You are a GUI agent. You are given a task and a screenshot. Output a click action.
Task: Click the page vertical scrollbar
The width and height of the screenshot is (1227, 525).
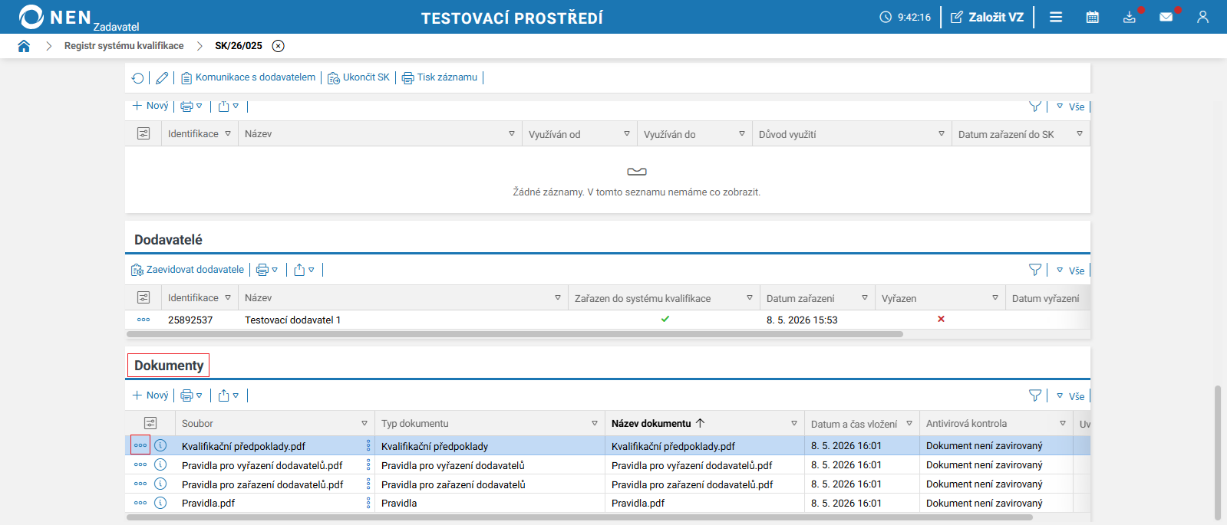click(x=1217, y=452)
